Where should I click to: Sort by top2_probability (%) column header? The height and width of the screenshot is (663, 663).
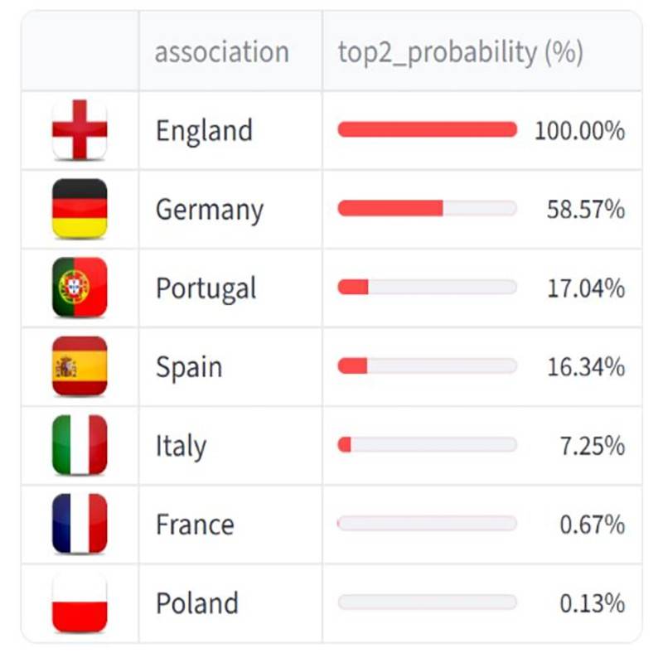[x=460, y=52]
